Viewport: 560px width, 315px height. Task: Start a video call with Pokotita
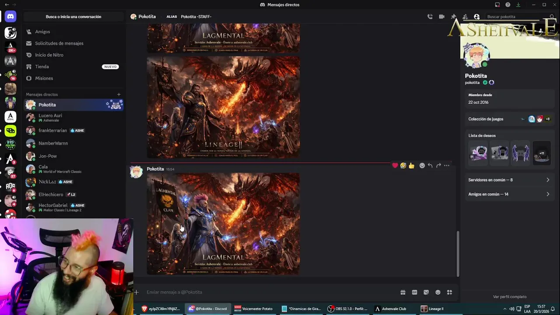[x=441, y=17]
